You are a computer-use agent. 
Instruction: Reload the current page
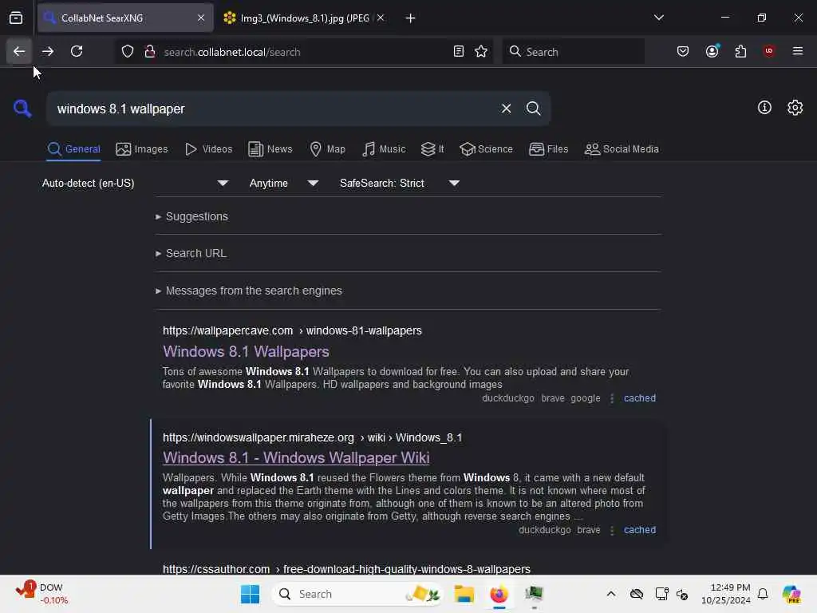click(x=77, y=52)
